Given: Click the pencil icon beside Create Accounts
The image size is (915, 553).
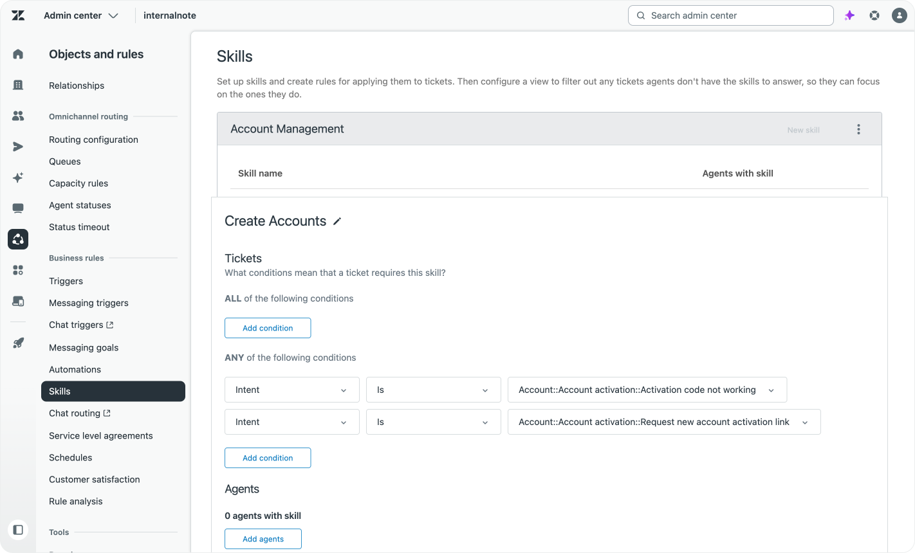Looking at the screenshot, I should pos(337,221).
